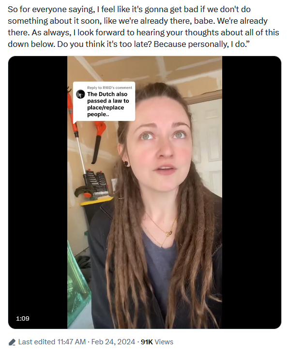This screenshot has height=354, width=289.
Task: Click the 1:09 video duration badge
Action: (23, 318)
